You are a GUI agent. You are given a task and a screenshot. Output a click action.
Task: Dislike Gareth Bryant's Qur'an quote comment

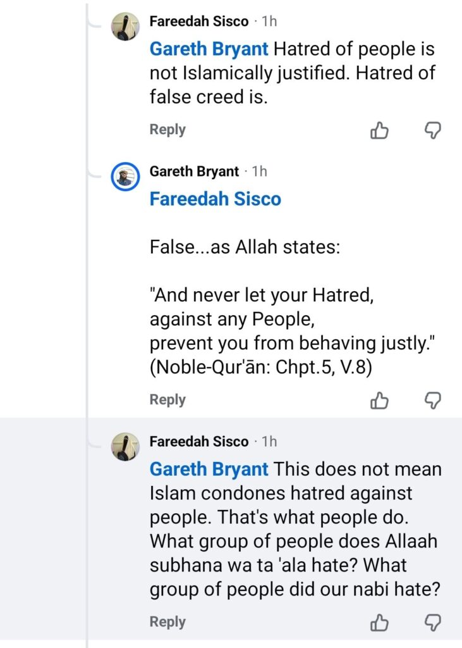(432, 400)
